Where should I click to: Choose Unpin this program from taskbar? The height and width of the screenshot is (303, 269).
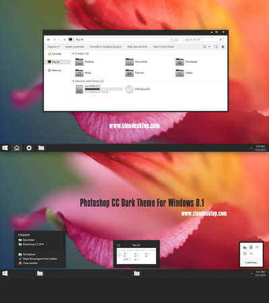click(x=40, y=259)
